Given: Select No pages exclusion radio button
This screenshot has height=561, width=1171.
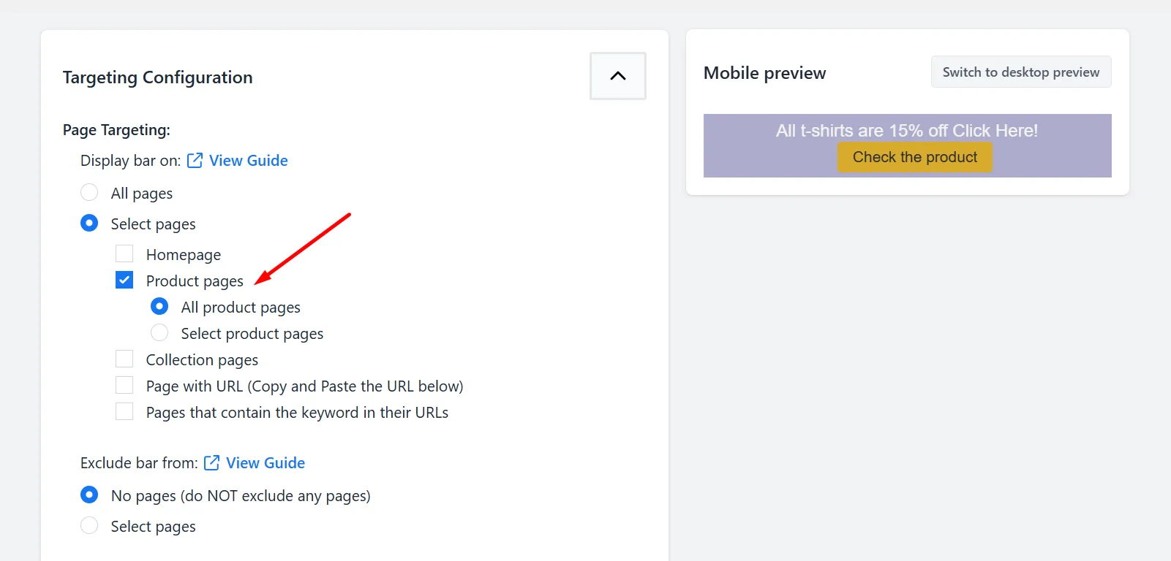Looking at the screenshot, I should click(x=89, y=495).
